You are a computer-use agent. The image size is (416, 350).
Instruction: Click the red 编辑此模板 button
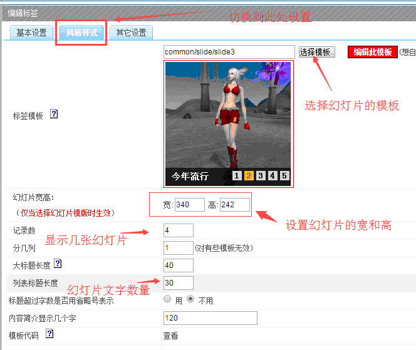[x=373, y=52]
